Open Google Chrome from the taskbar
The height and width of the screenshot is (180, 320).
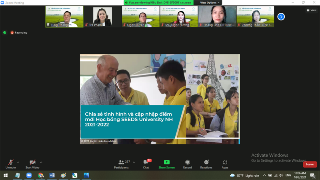[x=41, y=175]
